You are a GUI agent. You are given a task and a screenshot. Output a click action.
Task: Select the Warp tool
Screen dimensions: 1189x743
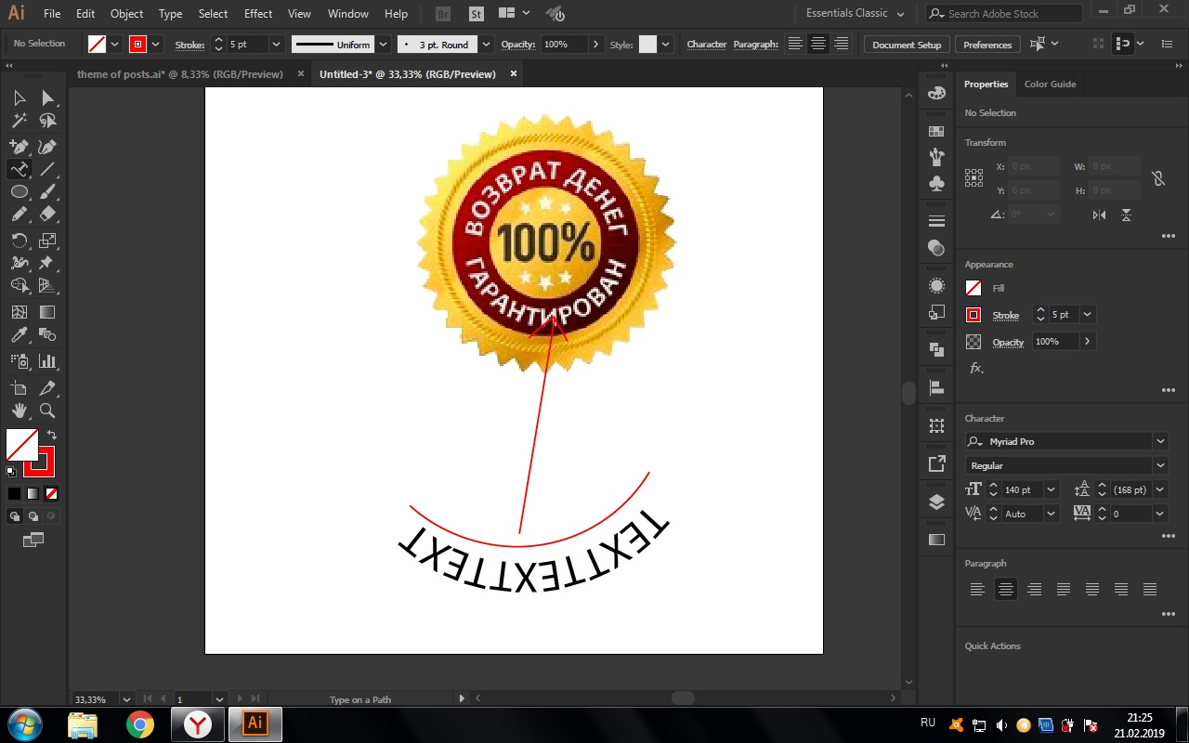point(19,263)
